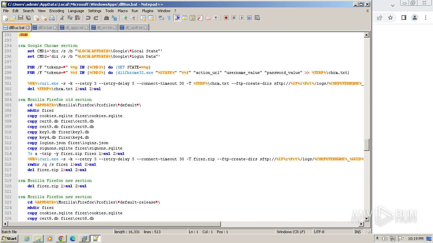This screenshot has width=433, height=243.
Task: Toggle Show All Characters pilcrow icon
Action: click(169, 18)
